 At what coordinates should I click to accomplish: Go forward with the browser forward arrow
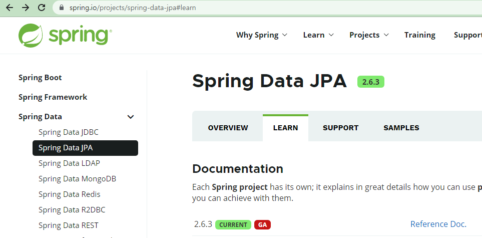[26, 8]
